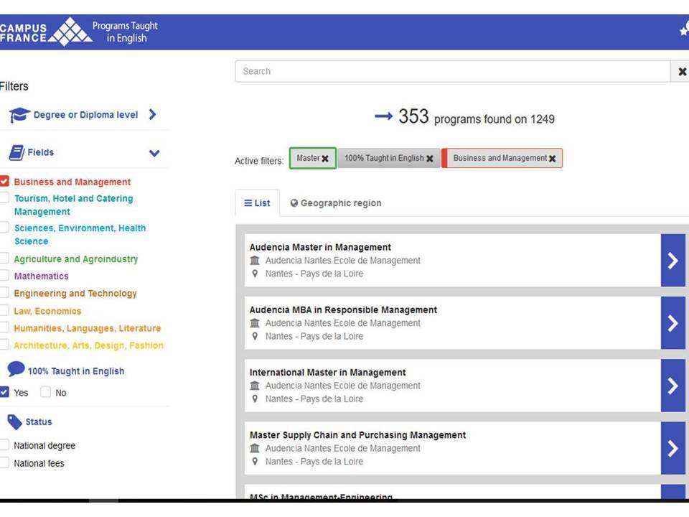Click the book icon beside Fields
Screen dimensions: 689x517
click(x=17, y=152)
